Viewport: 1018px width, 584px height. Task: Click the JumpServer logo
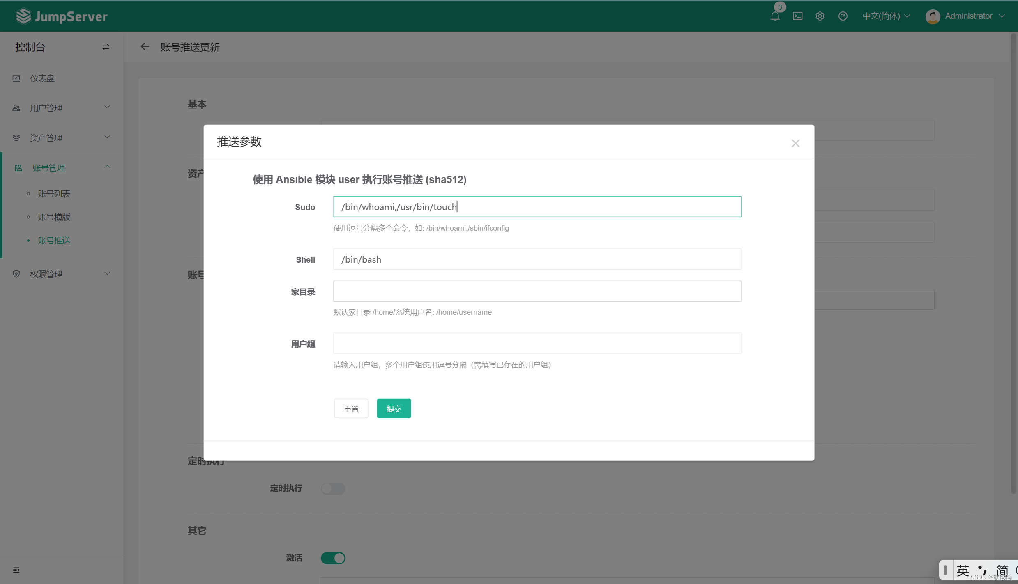(62, 16)
